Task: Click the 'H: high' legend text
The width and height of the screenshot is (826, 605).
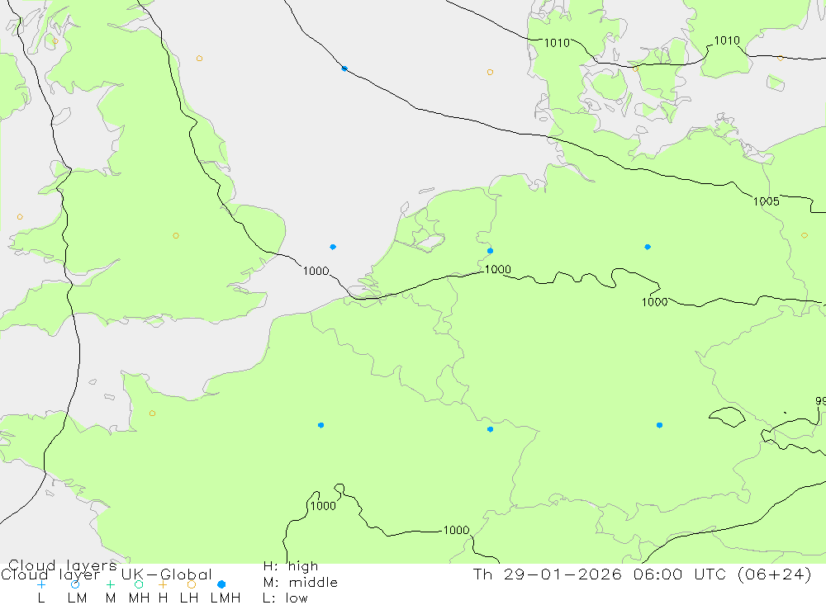Action: [x=290, y=566]
